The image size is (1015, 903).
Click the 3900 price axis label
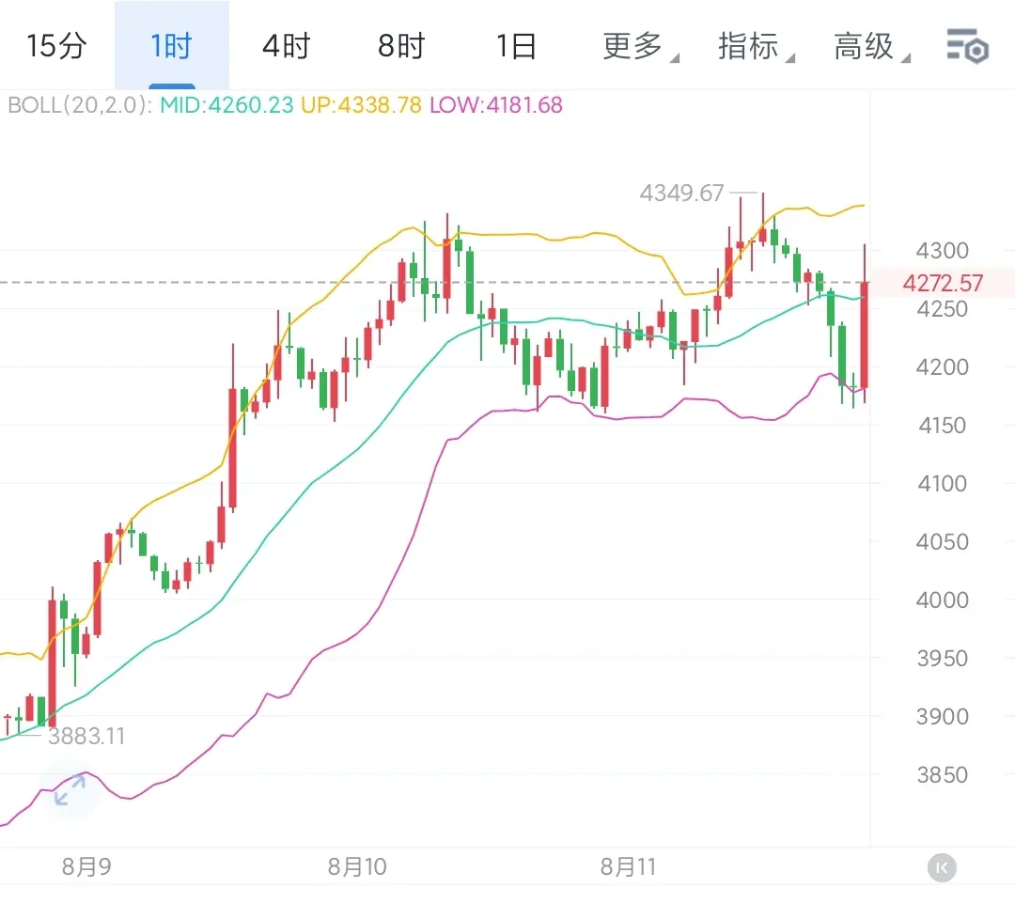[x=942, y=717]
